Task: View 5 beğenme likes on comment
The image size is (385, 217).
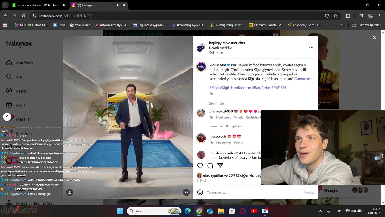Action: pos(223,118)
